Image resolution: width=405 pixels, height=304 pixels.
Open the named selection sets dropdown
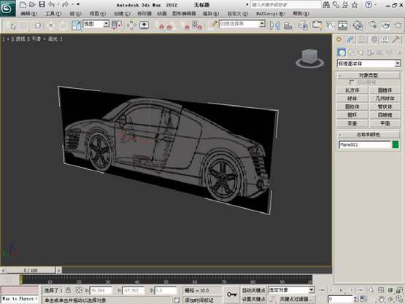coord(242,24)
